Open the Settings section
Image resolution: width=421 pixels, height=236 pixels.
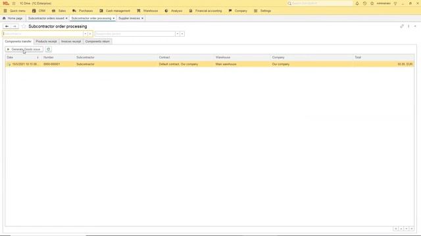pyautogui.click(x=262, y=10)
